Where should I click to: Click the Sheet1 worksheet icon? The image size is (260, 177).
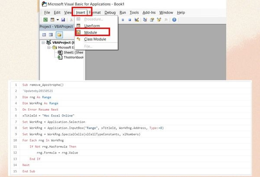click(60, 52)
